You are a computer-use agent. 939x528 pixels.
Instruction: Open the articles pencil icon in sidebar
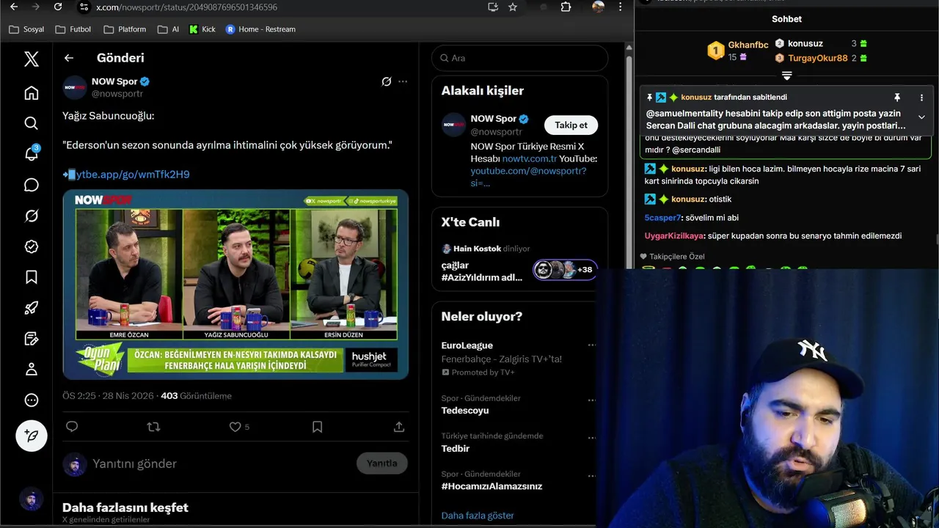tap(31, 339)
